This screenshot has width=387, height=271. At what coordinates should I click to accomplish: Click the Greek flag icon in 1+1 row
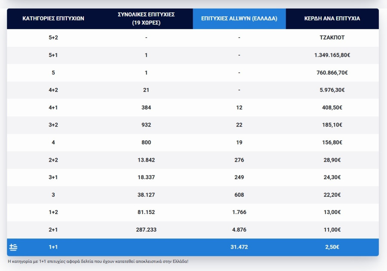(x=13, y=247)
